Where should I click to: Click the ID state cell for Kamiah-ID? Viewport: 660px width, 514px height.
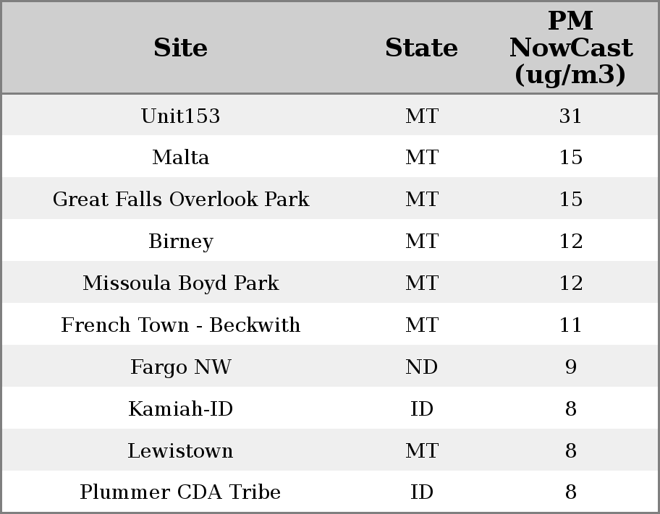coord(421,409)
